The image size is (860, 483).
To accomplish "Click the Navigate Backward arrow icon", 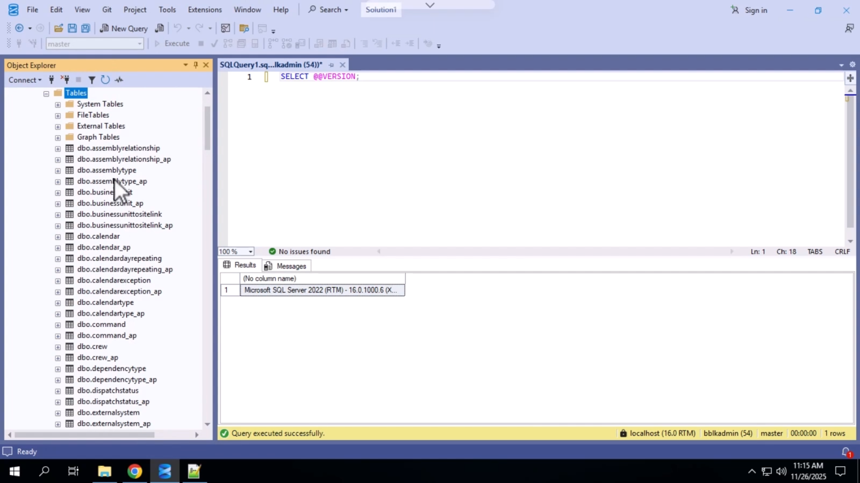I will tap(19, 28).
